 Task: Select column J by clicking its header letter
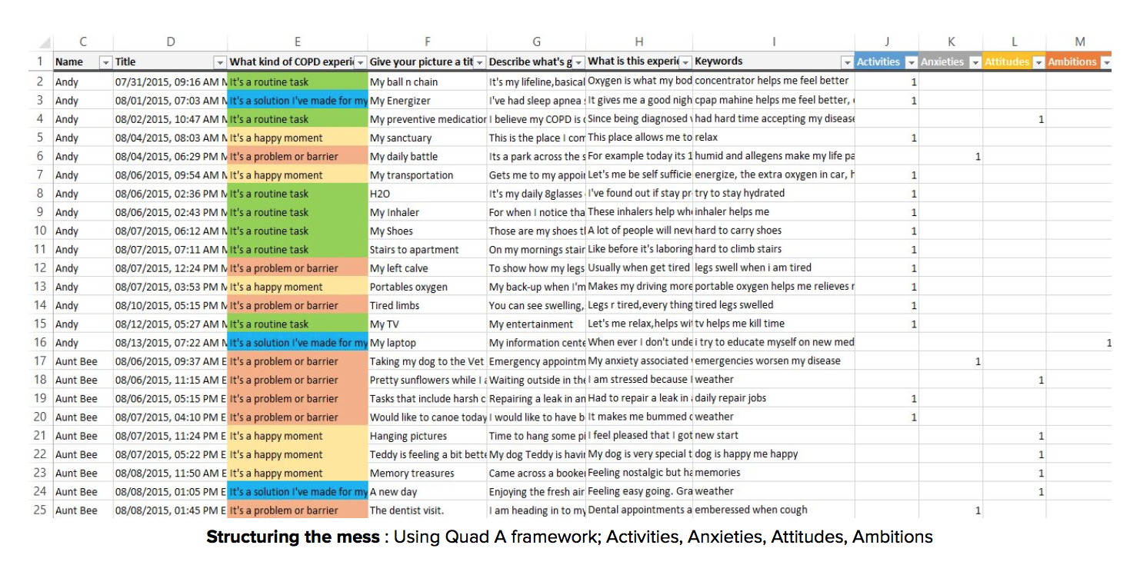[886, 41]
